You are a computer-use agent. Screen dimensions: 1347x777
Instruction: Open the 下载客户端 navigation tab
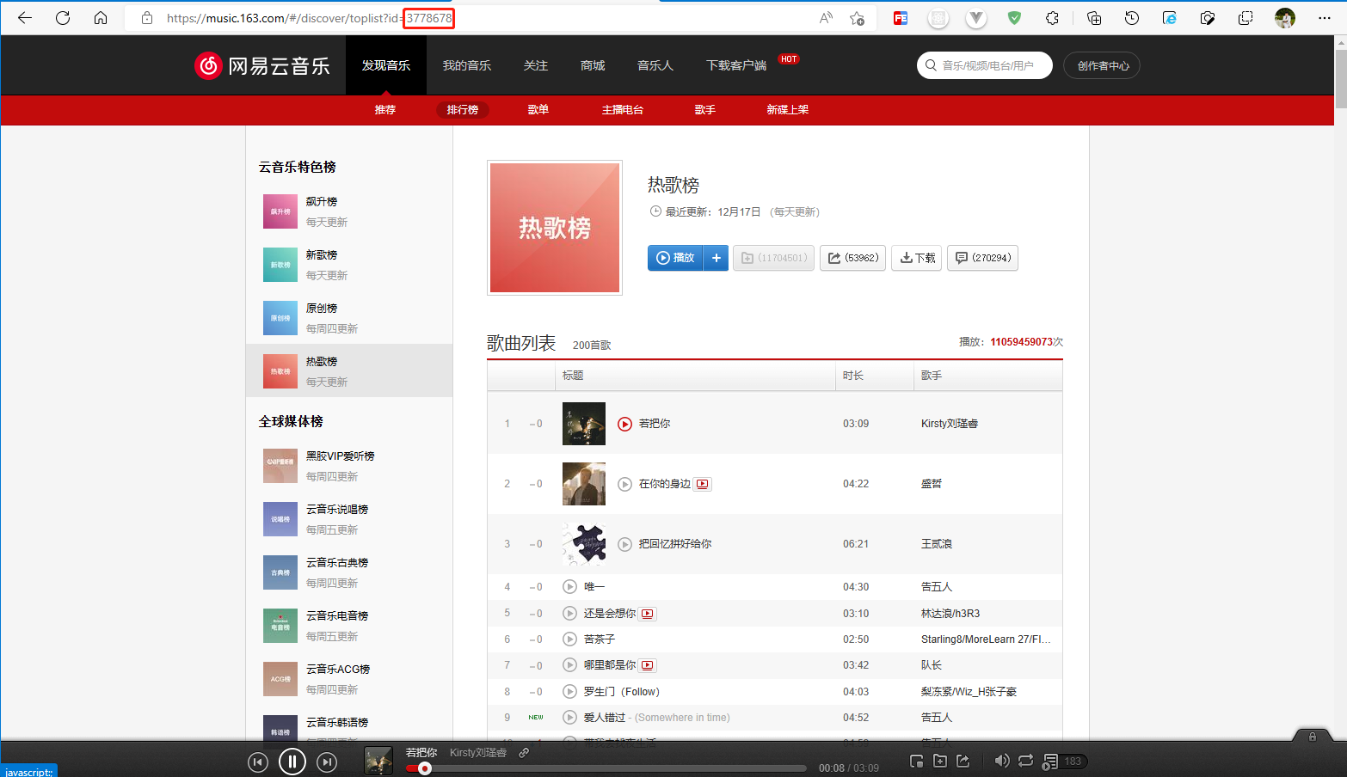tap(736, 65)
